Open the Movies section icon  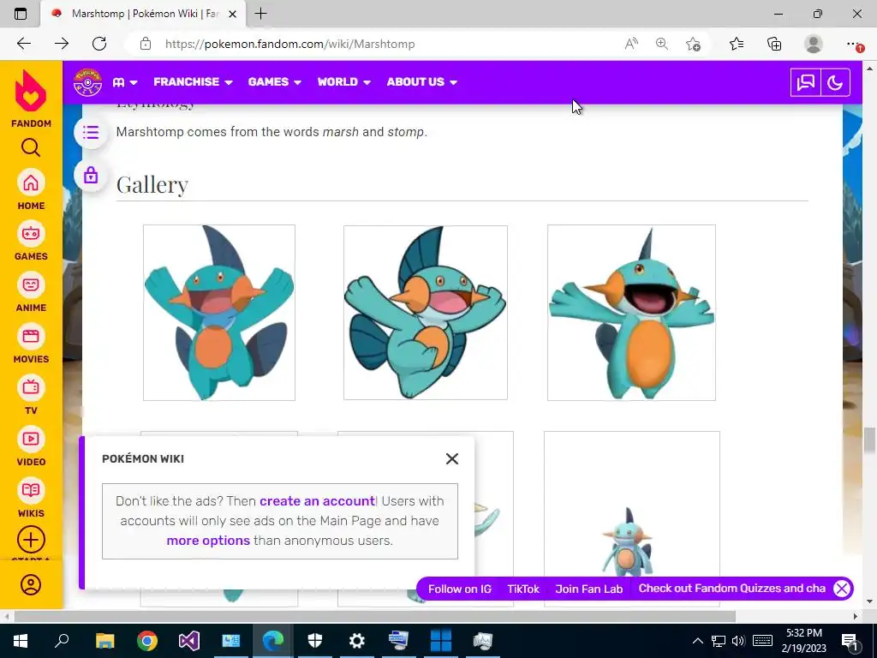(31, 336)
